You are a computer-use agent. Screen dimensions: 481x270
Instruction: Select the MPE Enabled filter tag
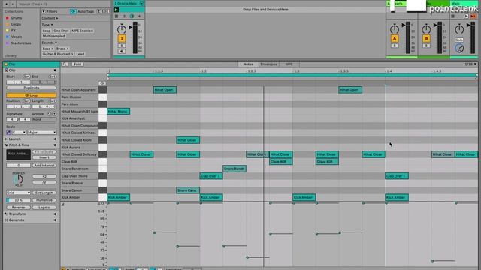pos(82,31)
